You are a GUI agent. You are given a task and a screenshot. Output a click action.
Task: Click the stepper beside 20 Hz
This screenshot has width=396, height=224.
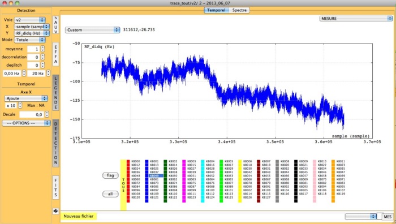coord(48,73)
